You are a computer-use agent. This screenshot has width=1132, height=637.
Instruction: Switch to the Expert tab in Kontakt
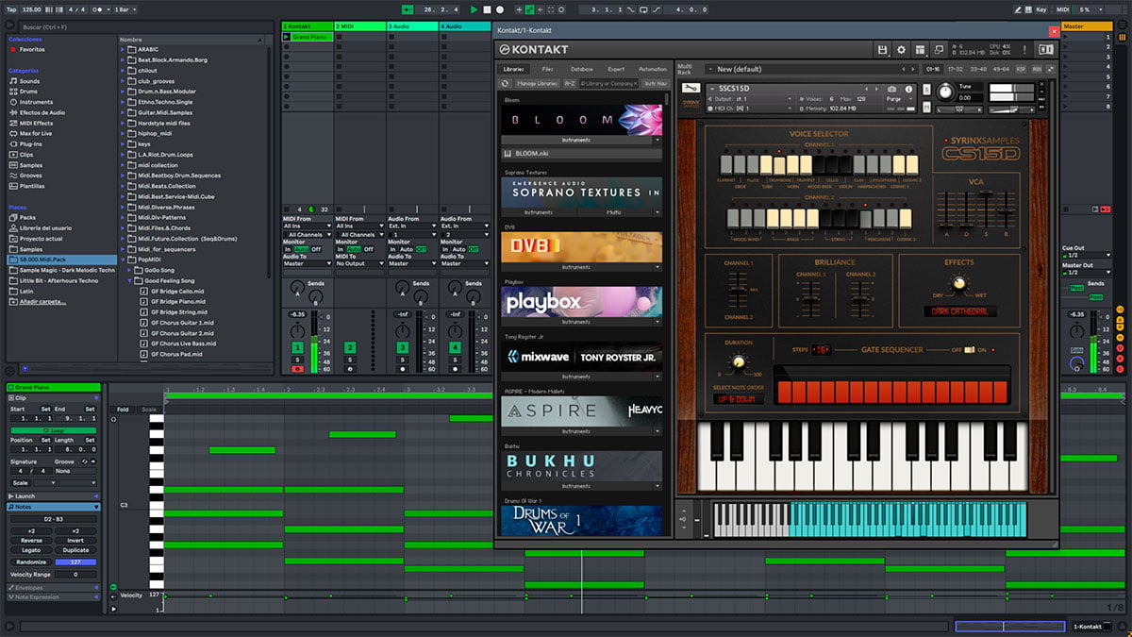click(x=616, y=69)
